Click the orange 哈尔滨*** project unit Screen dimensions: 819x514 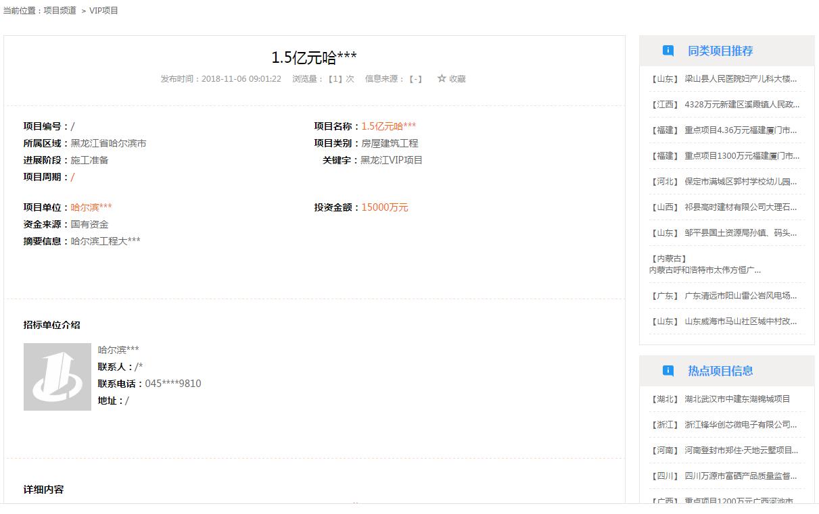point(91,207)
